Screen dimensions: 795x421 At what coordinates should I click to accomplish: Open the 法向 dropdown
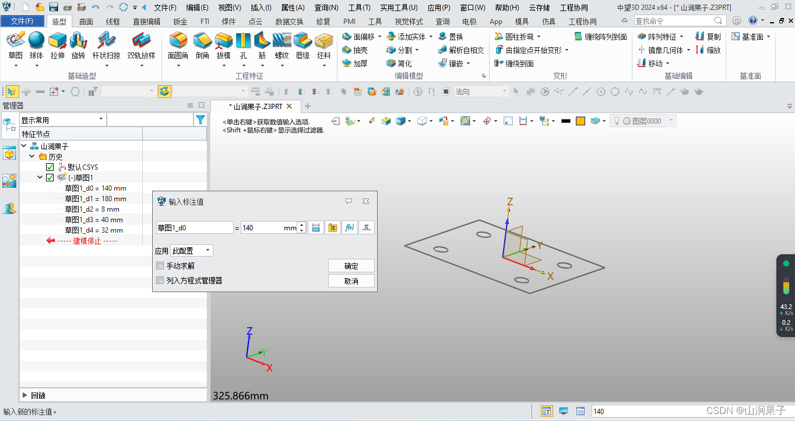[481, 92]
